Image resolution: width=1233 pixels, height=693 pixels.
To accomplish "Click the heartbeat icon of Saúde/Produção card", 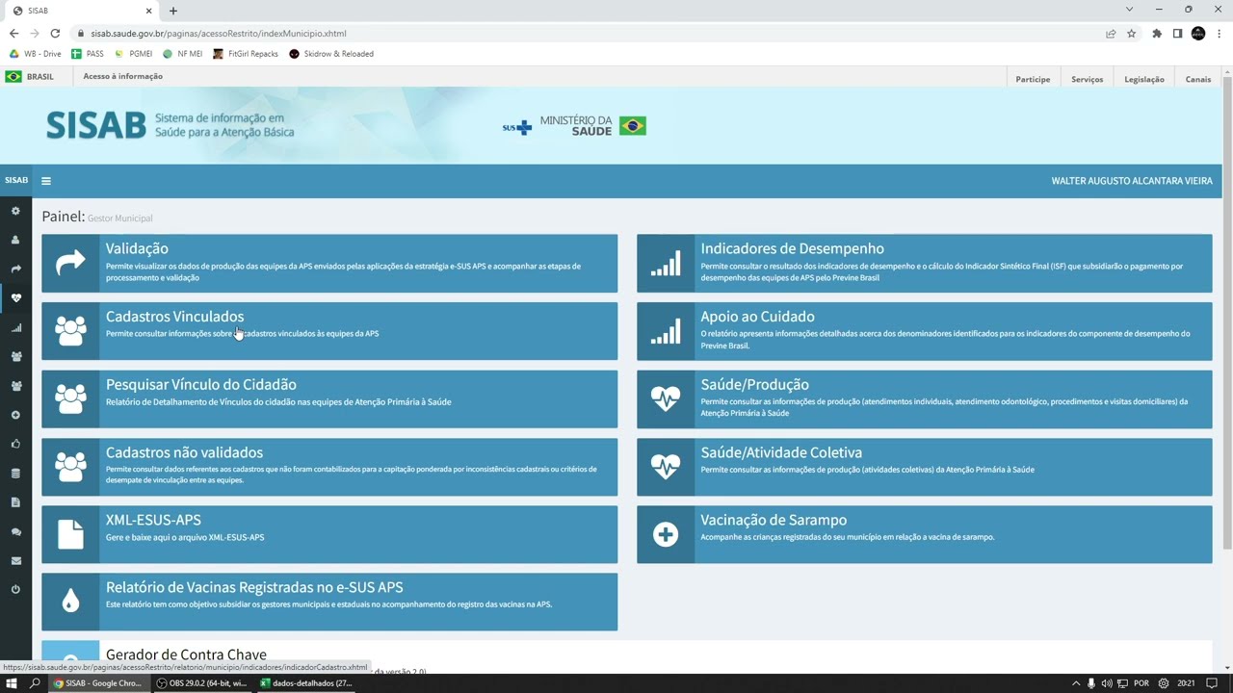I will [x=666, y=398].
